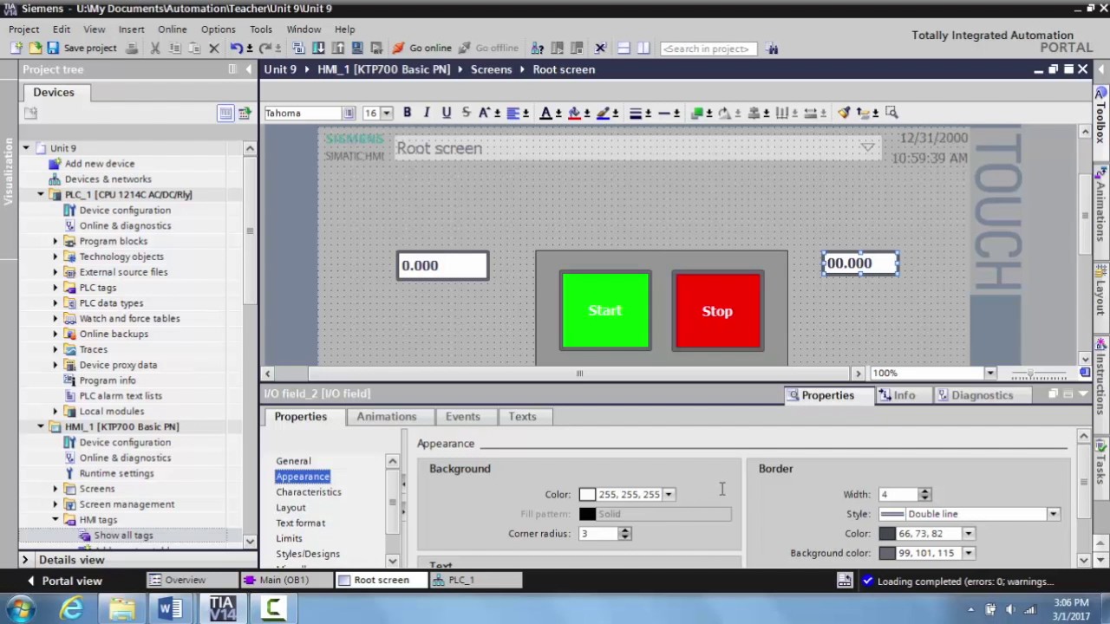Open the font size dropdown
1110x624 pixels.
click(387, 113)
